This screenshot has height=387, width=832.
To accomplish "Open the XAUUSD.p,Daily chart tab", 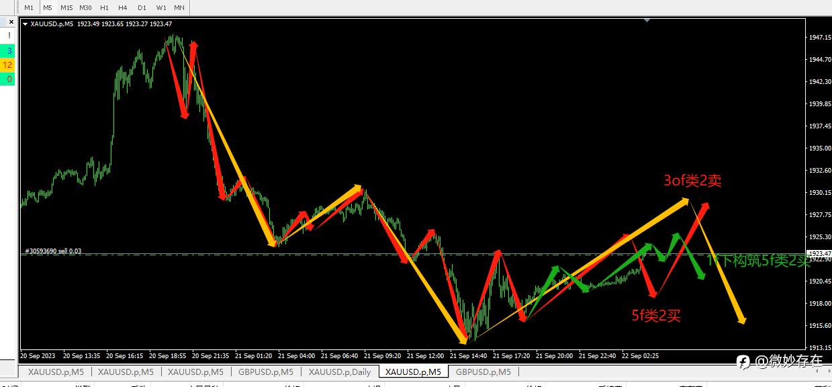I will click(x=339, y=372).
